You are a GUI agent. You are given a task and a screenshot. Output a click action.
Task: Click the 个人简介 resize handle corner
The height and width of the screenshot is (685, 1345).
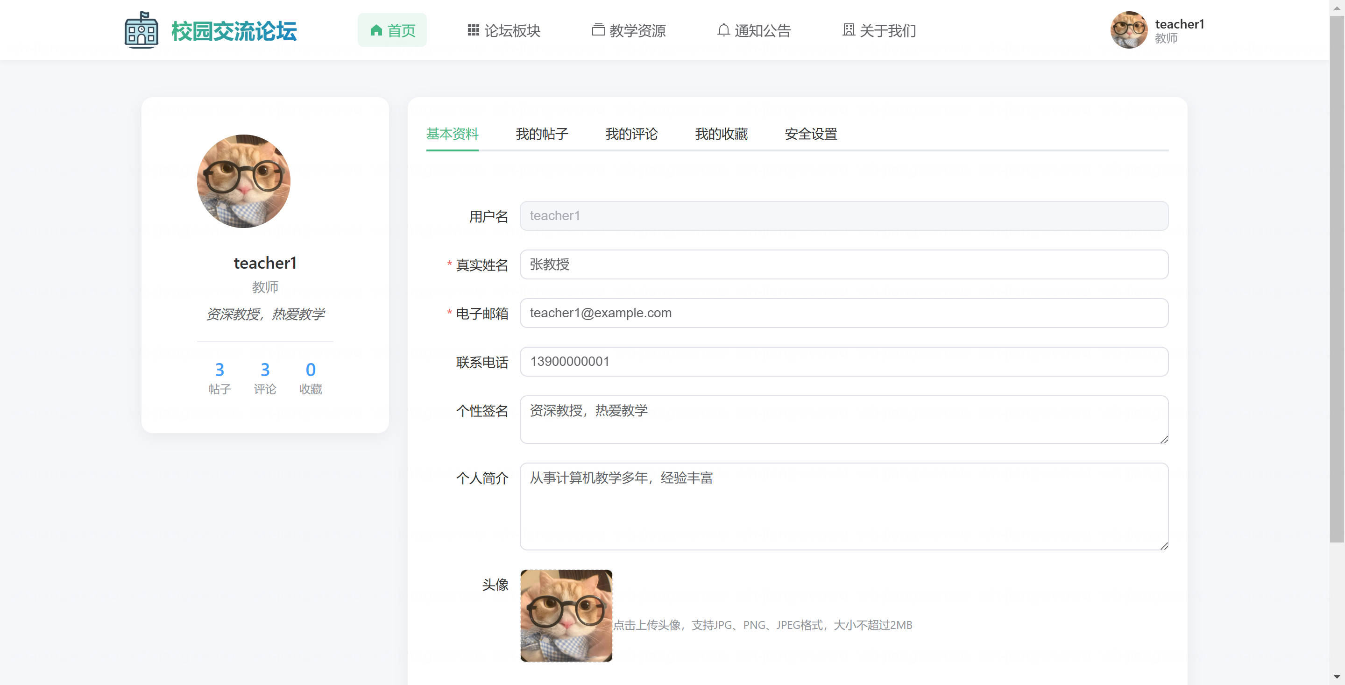tap(1164, 546)
